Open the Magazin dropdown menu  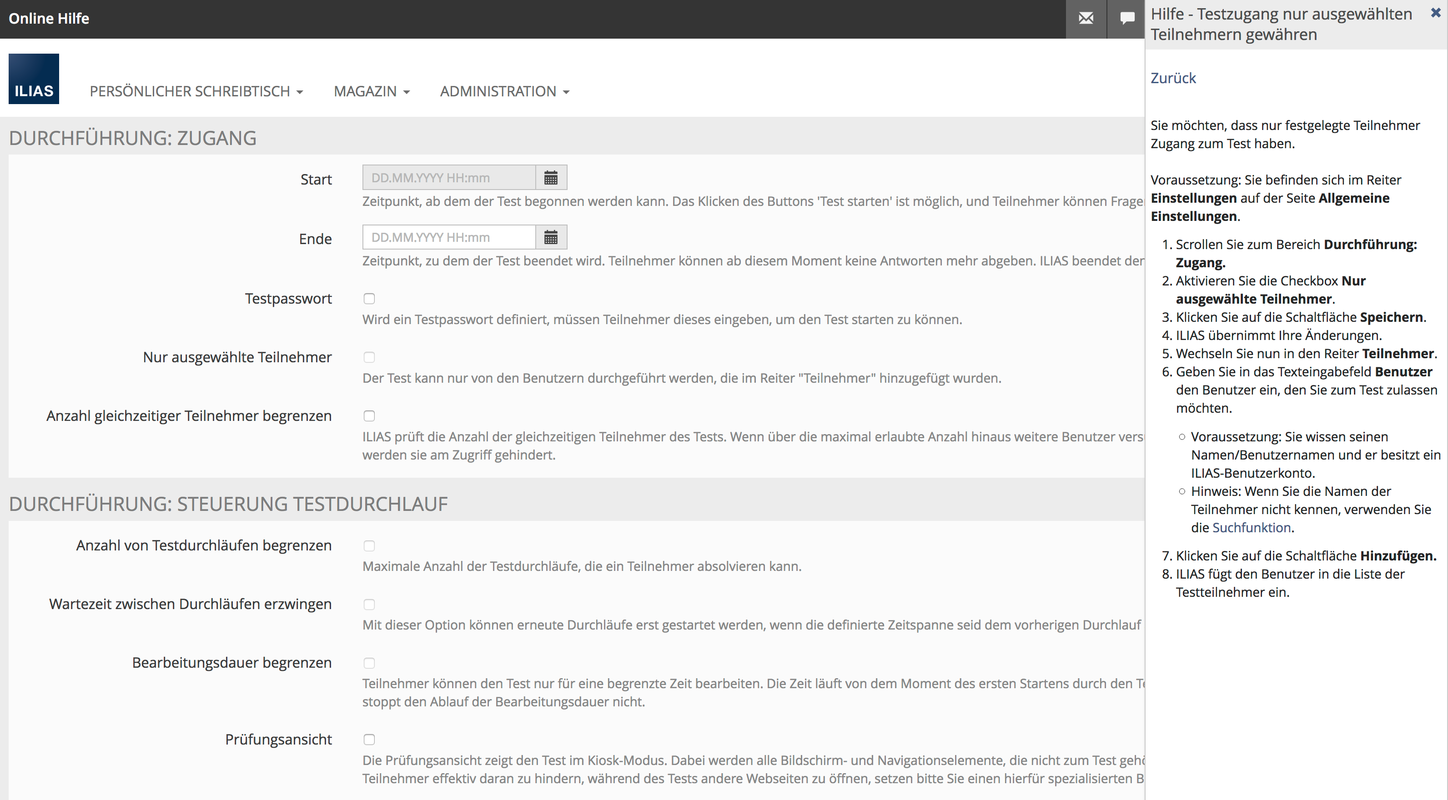click(372, 91)
